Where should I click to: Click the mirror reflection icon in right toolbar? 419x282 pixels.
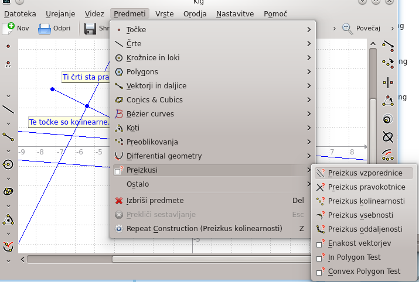387,82
